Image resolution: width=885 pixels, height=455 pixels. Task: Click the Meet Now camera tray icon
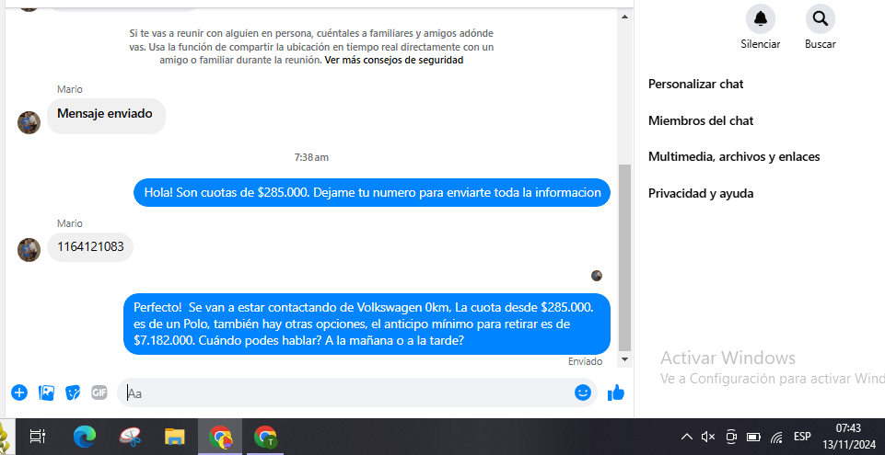point(731,437)
